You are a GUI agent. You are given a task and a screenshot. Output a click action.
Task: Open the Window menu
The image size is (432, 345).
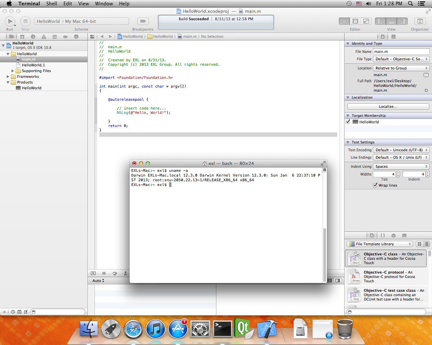[104, 3]
